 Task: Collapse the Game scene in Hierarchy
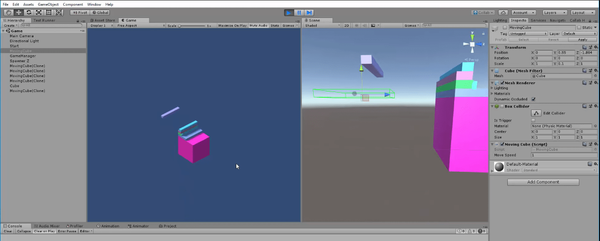[x=4, y=31]
